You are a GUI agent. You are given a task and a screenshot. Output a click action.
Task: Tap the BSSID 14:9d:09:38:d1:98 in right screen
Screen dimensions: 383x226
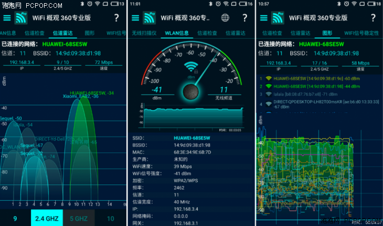point(336,53)
